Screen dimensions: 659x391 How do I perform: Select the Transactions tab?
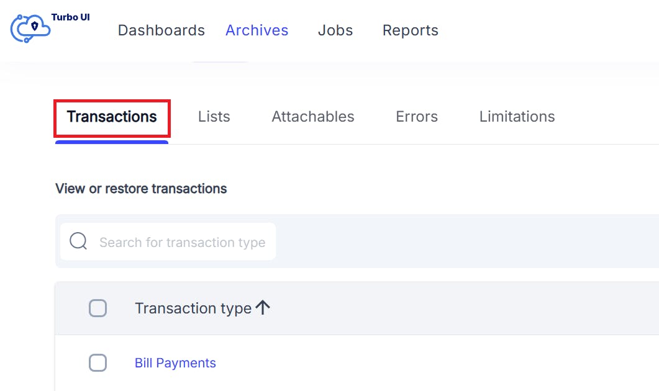pyautogui.click(x=112, y=117)
